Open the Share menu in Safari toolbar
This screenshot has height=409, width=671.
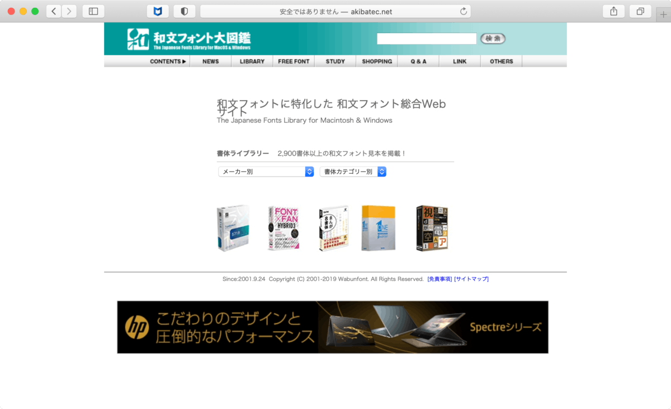pos(613,11)
